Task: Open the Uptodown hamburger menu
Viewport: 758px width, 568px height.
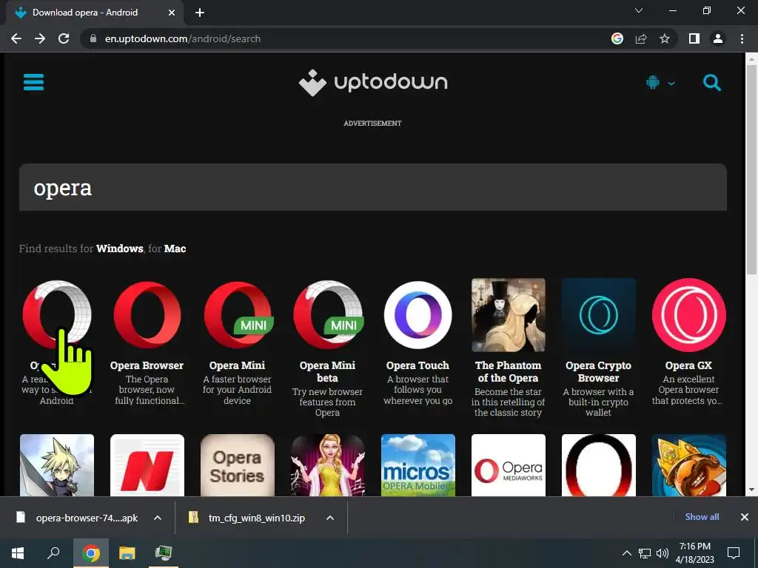Action: [x=33, y=82]
